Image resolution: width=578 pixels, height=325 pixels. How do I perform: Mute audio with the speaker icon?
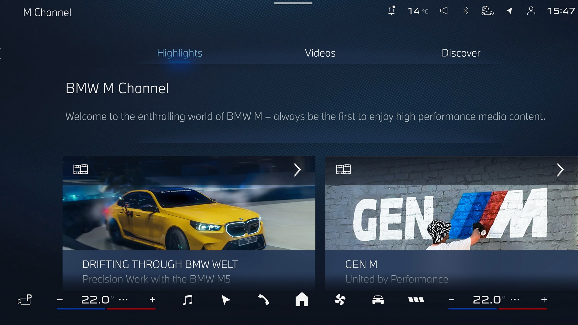point(444,11)
